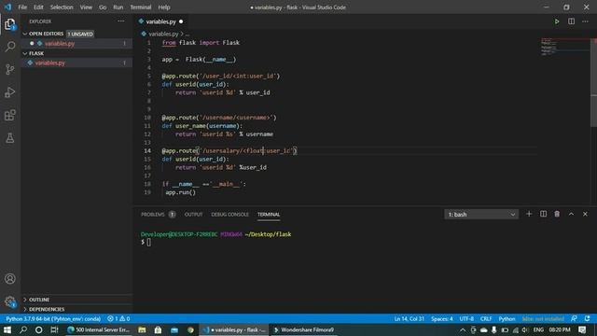Open Task View on taskbar

54,329
